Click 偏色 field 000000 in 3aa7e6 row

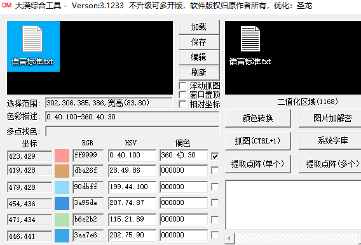pyautogui.click(x=184, y=235)
